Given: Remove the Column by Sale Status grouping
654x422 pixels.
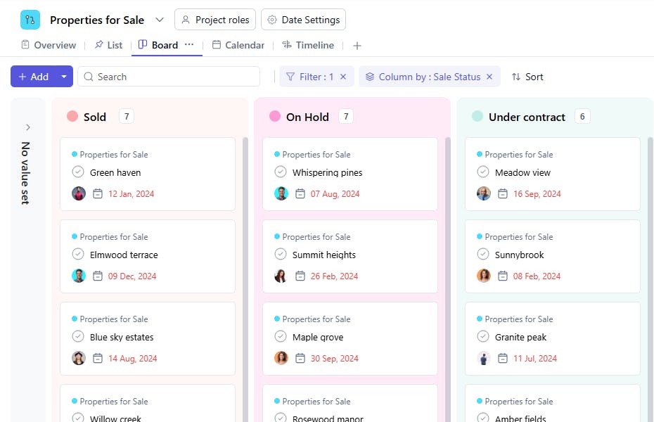Looking at the screenshot, I should click(x=489, y=77).
